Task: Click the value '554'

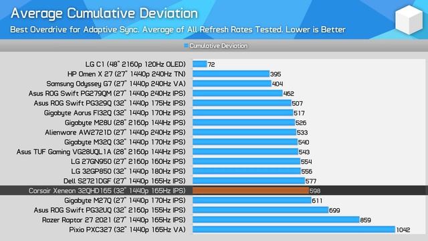Action: click(306, 162)
